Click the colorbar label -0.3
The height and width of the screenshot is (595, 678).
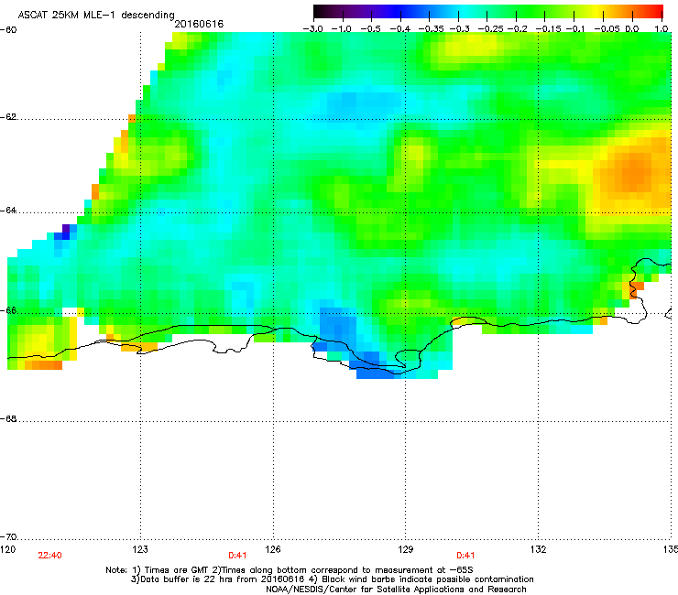(460, 29)
